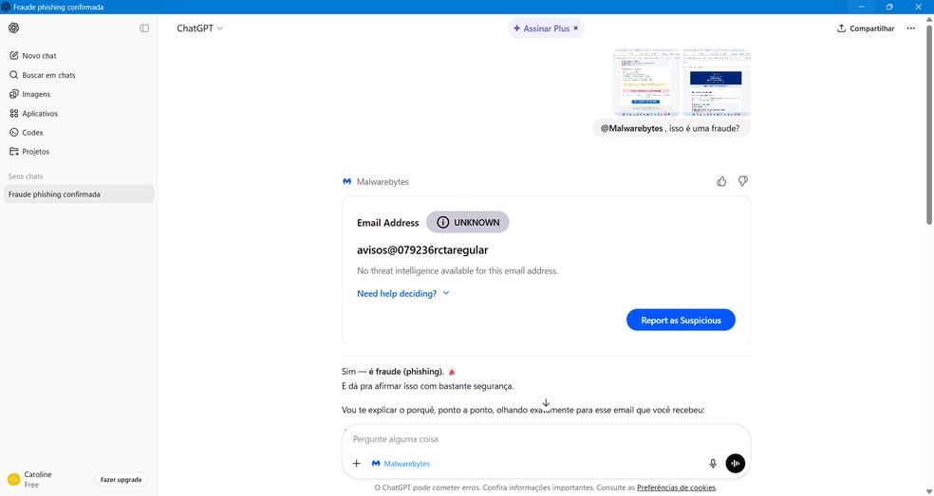Click the Seus chats heading
This screenshot has height=496, width=934.
[26, 176]
